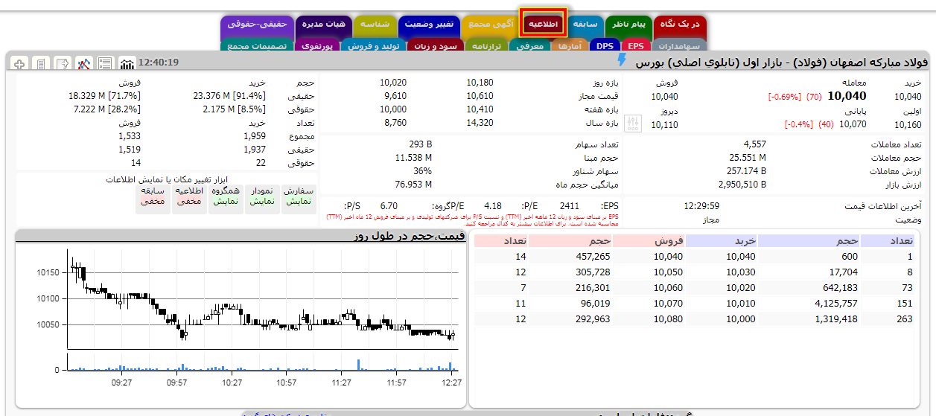
Task: Open the red-blue technical line chart icon
Action: pos(84,63)
